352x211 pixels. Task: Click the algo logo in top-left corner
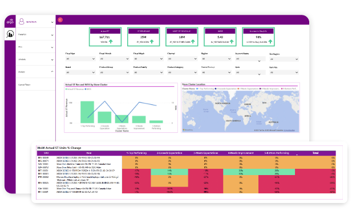(10, 22)
